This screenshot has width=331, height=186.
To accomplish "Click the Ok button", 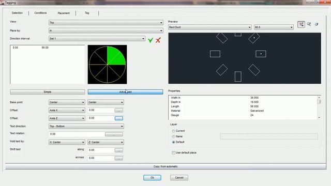I will coord(152,178).
